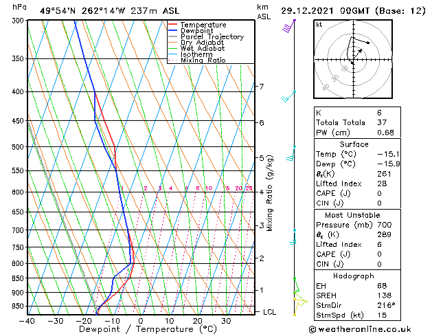Click the date header 29.12.2021 00GMT
The image size is (432, 334).
tap(326, 11)
